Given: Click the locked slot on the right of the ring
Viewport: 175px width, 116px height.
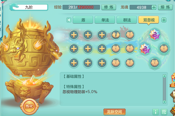Looking at the screenshot, I should (x=164, y=49).
